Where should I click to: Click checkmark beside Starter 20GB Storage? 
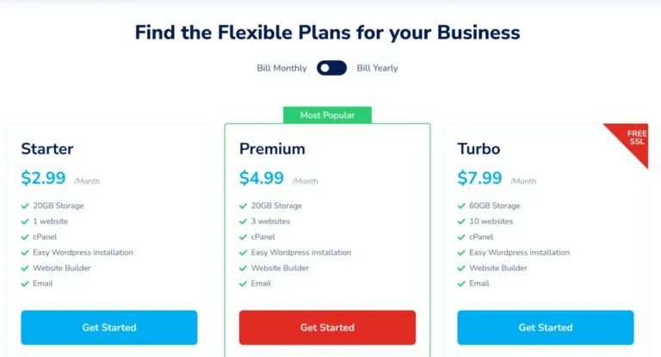coord(25,206)
